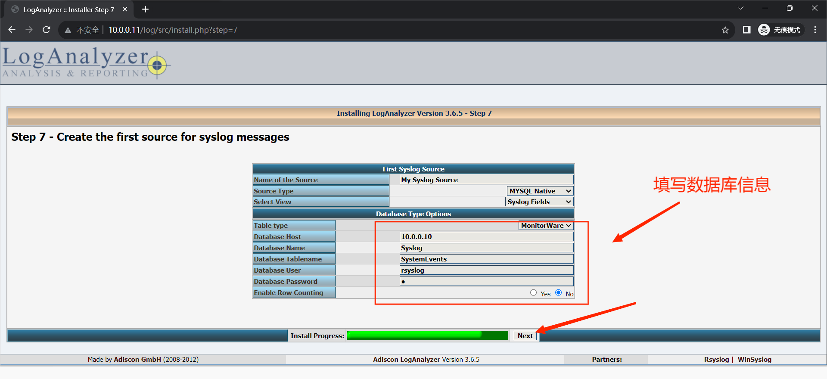Click the address bar URL
The image size is (827, 379).
173,30
